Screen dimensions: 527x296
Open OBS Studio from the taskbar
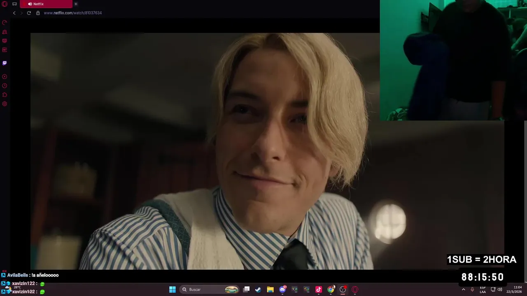tap(343, 289)
